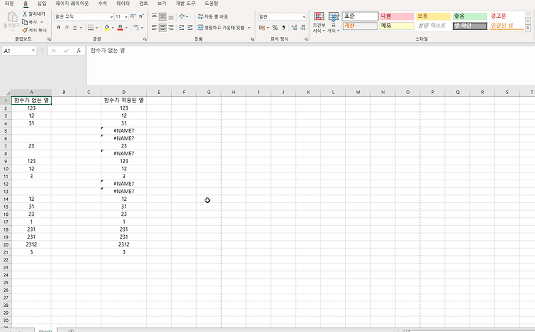The width and height of the screenshot is (535, 332).
Task: Apply the Note (메모) cell style
Action: [397, 26]
